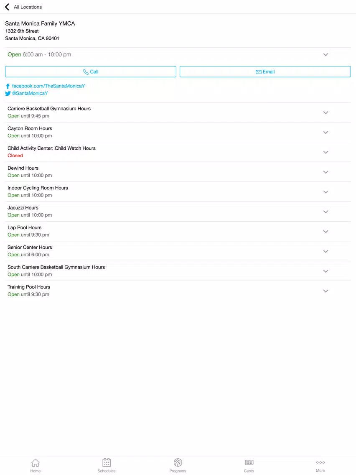Viewport: 356px width, 475px height.
Task: Select the Dewind Hours label
Action: (x=23, y=168)
